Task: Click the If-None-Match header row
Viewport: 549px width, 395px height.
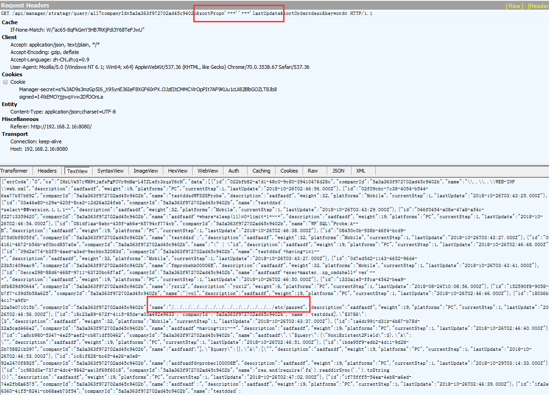Action: pyautogui.click(x=77, y=30)
